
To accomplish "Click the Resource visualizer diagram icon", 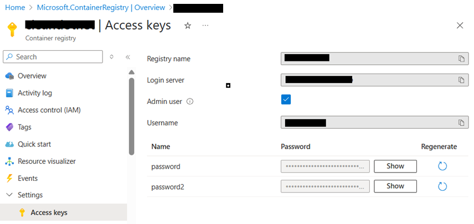I will 9,162.
